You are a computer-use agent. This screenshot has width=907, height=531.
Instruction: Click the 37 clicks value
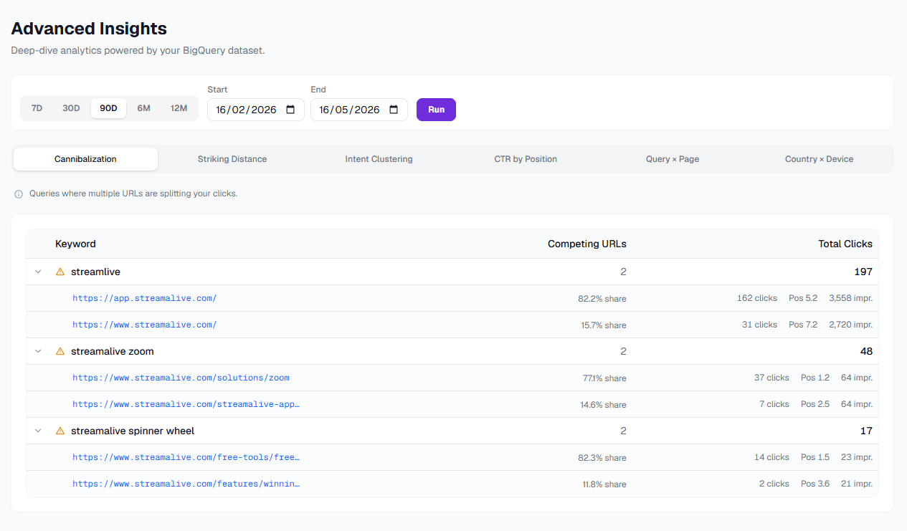click(771, 378)
